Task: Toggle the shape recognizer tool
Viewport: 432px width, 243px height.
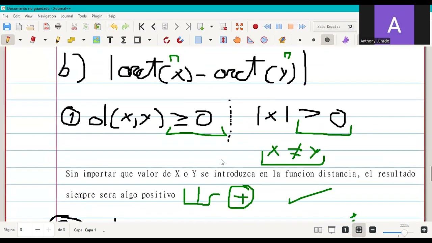Action: click(167, 40)
